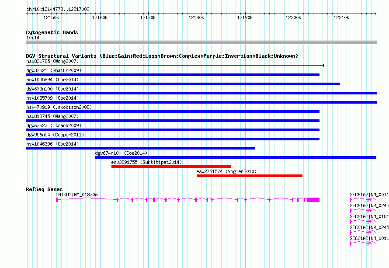Select the 10p14 band label
Image resolution: width=389 pixels, height=268 pixels.
(x=33, y=38)
